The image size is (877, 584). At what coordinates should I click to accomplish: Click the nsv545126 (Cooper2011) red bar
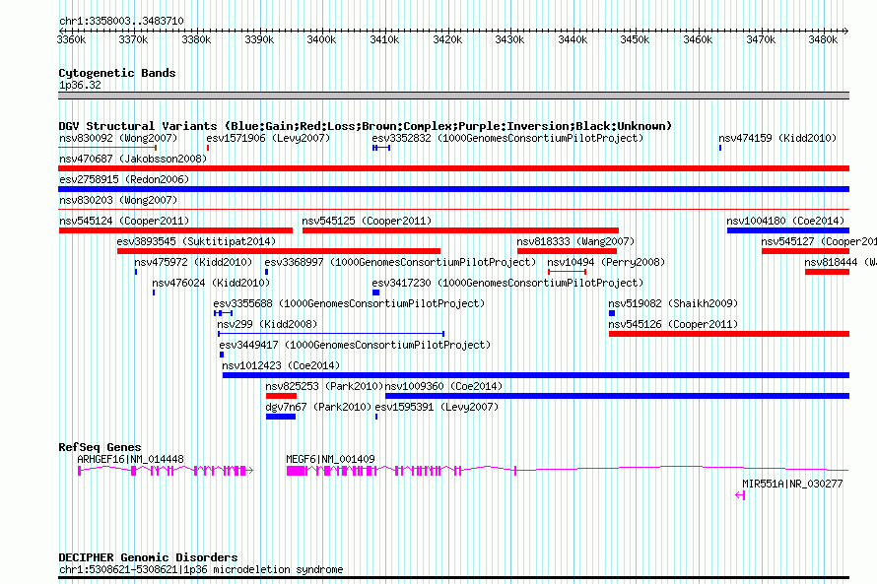pos(729,334)
